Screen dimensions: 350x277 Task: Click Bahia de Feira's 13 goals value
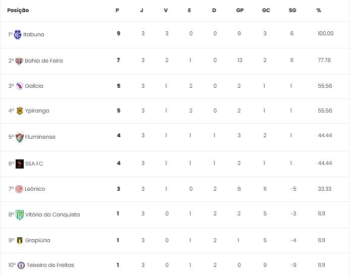pos(240,61)
